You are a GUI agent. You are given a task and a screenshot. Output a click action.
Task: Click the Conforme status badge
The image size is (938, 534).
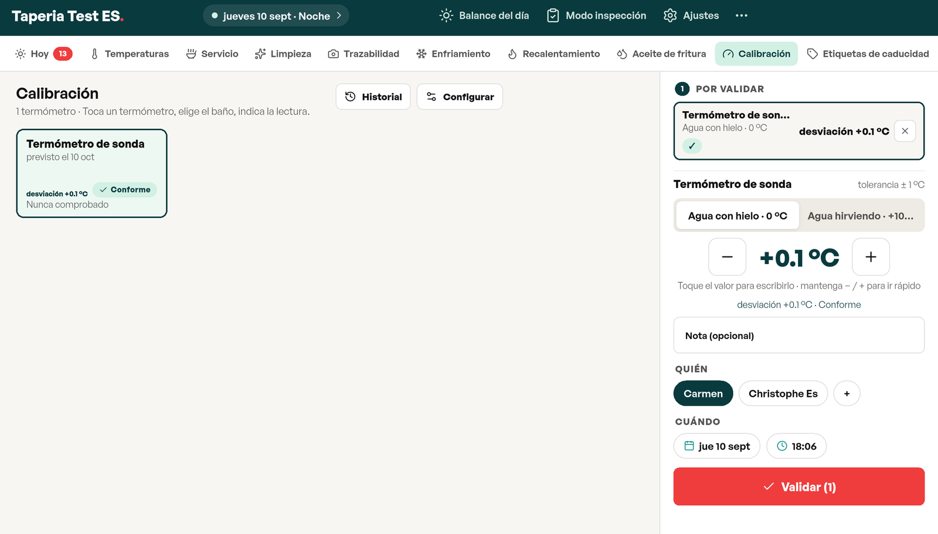pos(125,190)
